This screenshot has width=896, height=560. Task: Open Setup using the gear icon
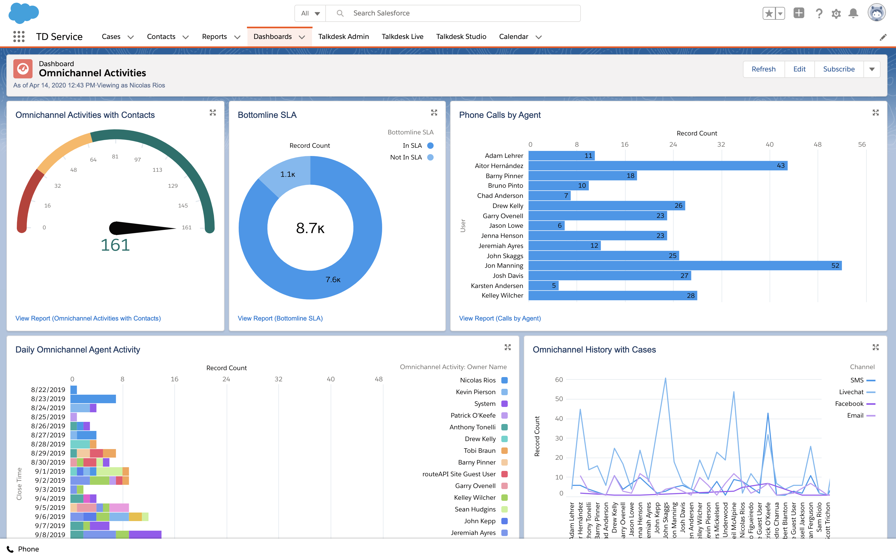[x=836, y=13]
